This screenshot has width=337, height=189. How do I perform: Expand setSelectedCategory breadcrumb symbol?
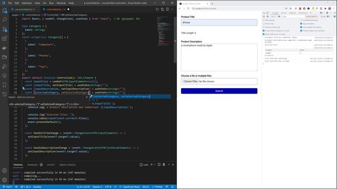pyautogui.click(x=74, y=15)
